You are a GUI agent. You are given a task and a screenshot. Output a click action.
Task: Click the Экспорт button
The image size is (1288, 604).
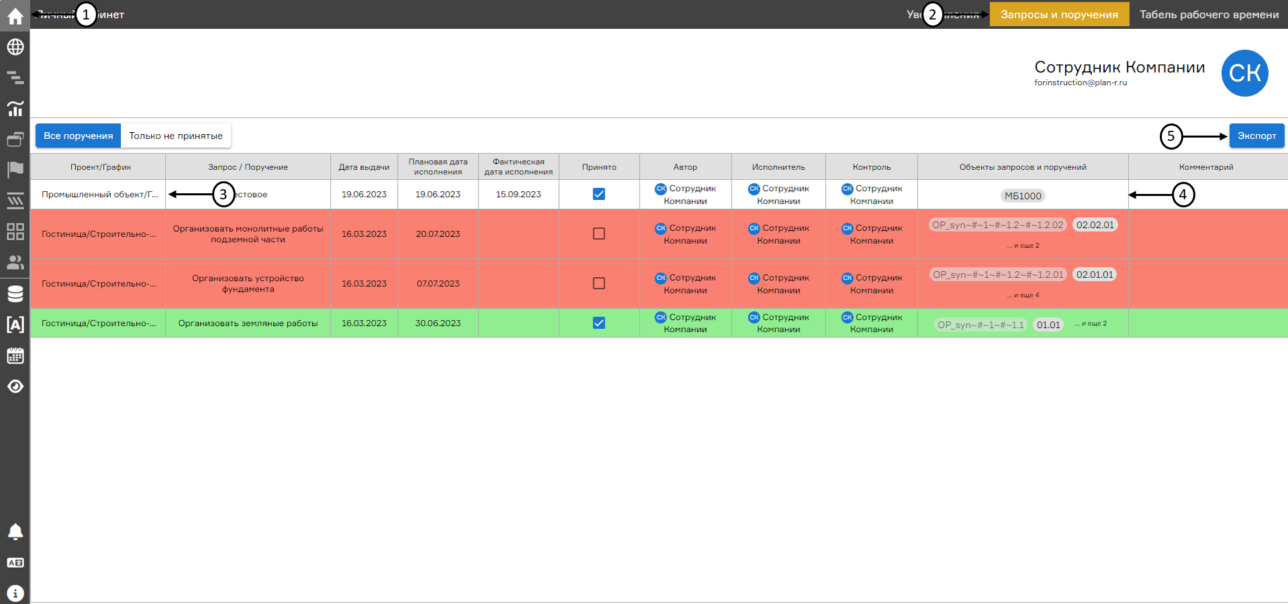tap(1256, 136)
